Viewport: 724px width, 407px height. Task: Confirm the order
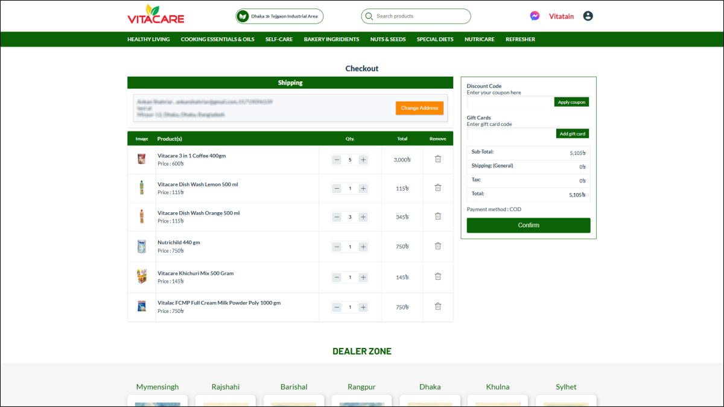click(529, 225)
